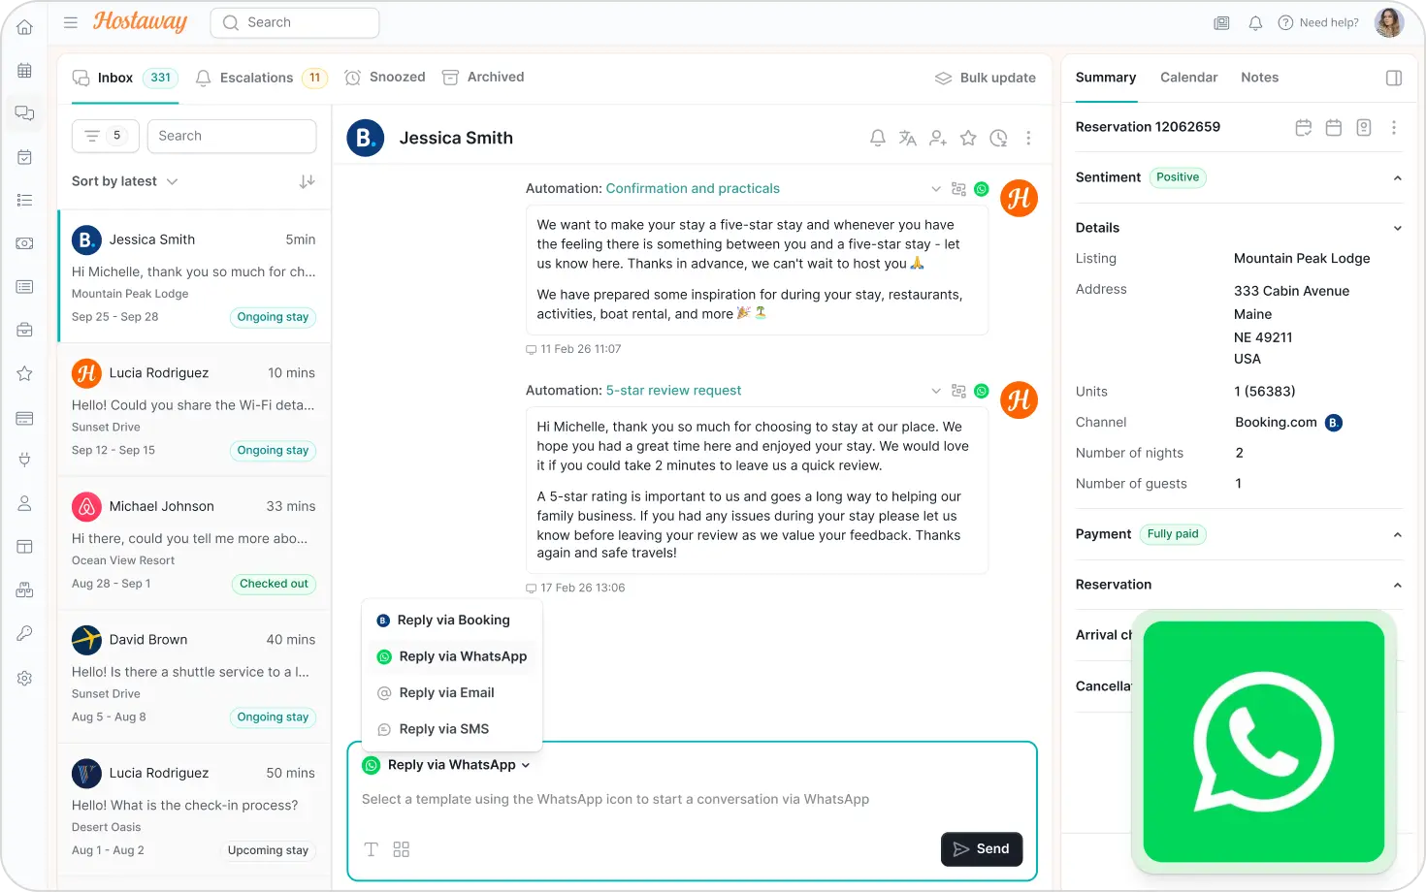Switch to the Notes tab
The width and height of the screenshot is (1426, 892).
[1259, 78]
